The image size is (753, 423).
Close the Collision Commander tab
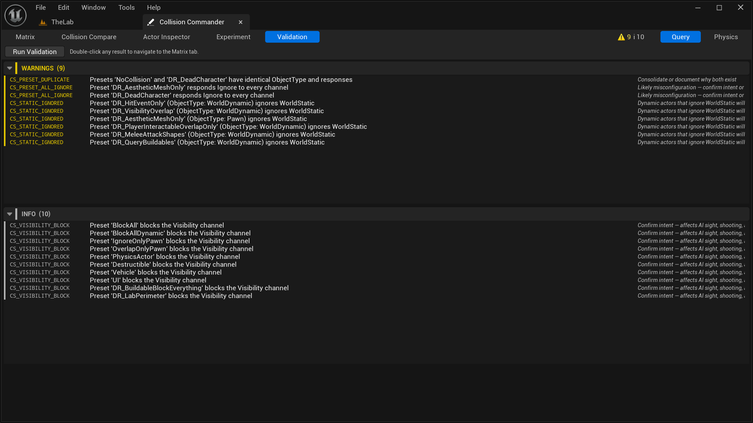[x=240, y=22]
